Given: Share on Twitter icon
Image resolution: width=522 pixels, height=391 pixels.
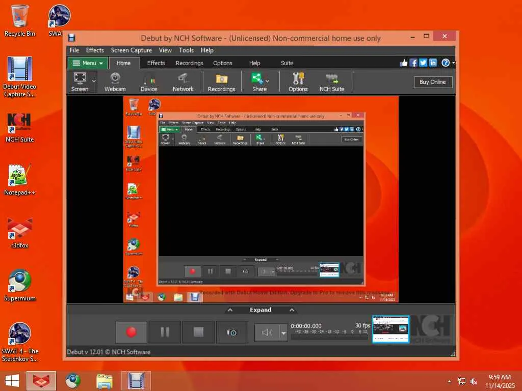Looking at the screenshot, I should pyautogui.click(x=423, y=63).
